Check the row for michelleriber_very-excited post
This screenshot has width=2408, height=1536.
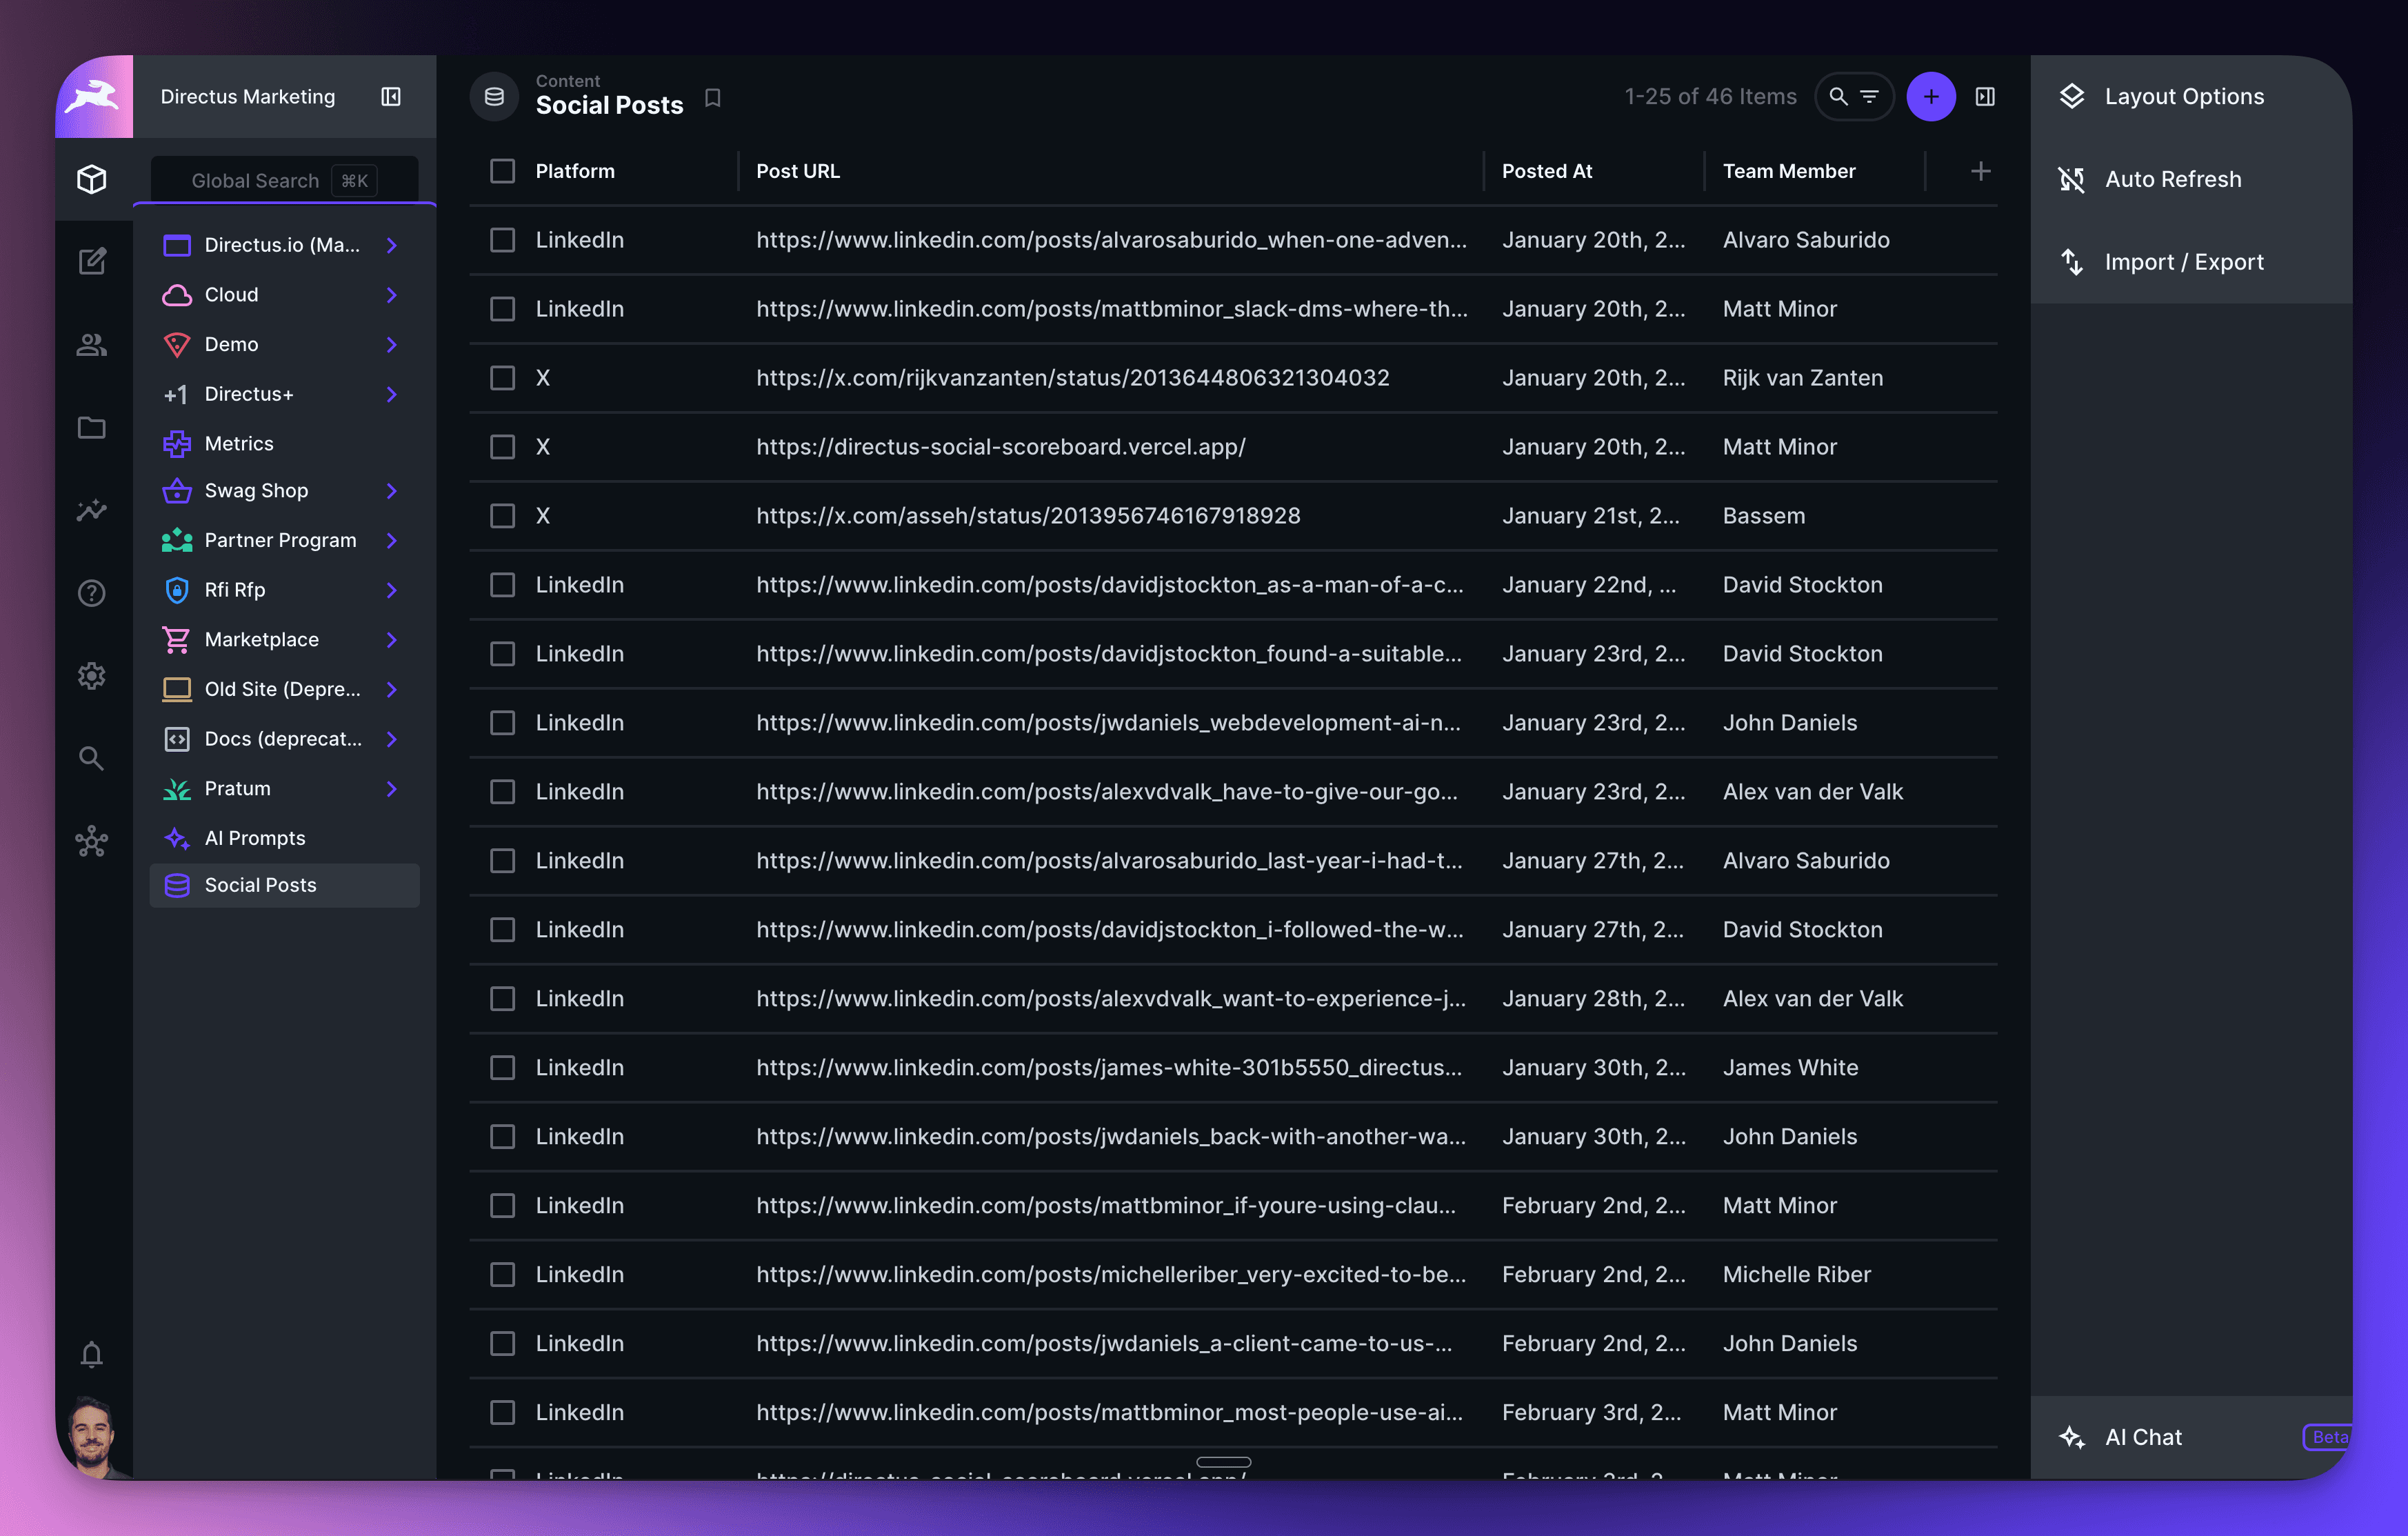(503, 1275)
